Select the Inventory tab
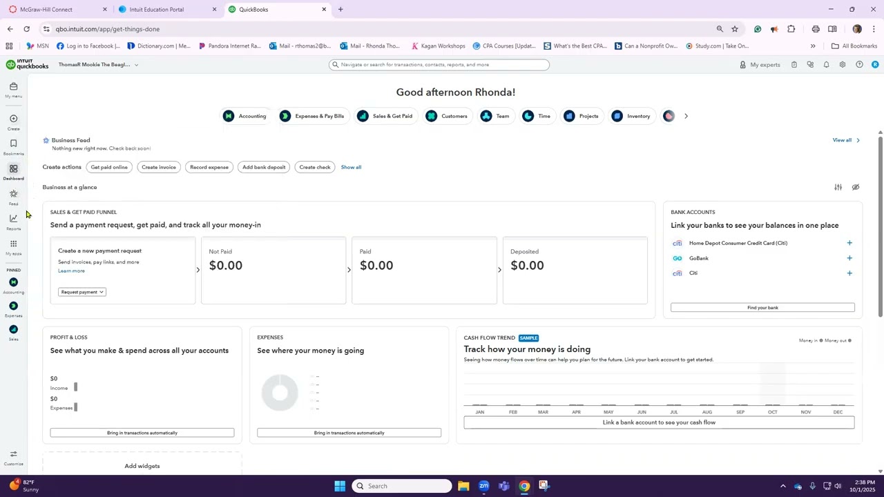 pyautogui.click(x=631, y=116)
